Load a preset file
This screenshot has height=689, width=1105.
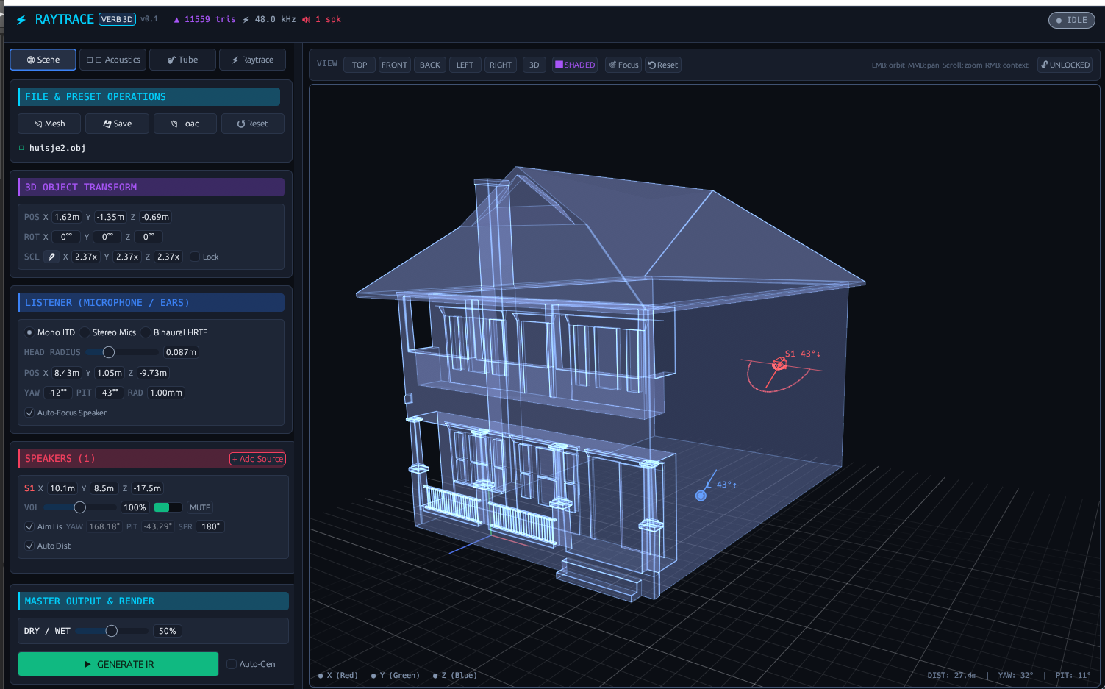point(185,124)
